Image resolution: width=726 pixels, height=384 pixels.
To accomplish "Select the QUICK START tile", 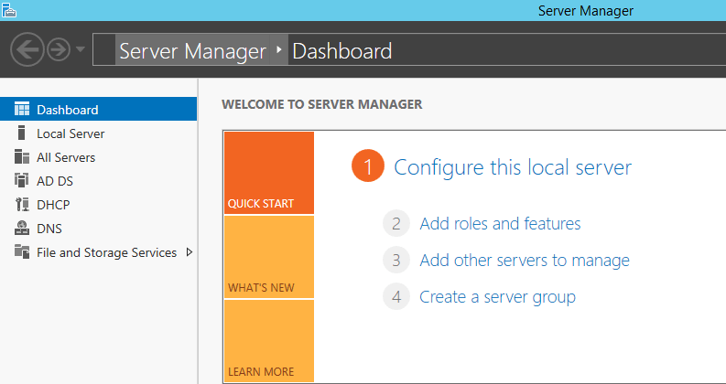I will click(x=269, y=173).
